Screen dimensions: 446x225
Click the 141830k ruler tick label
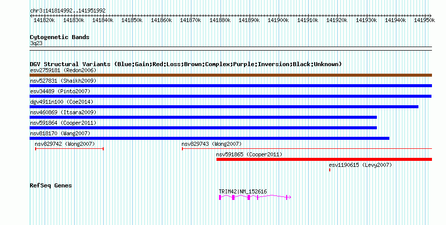tap(73, 20)
